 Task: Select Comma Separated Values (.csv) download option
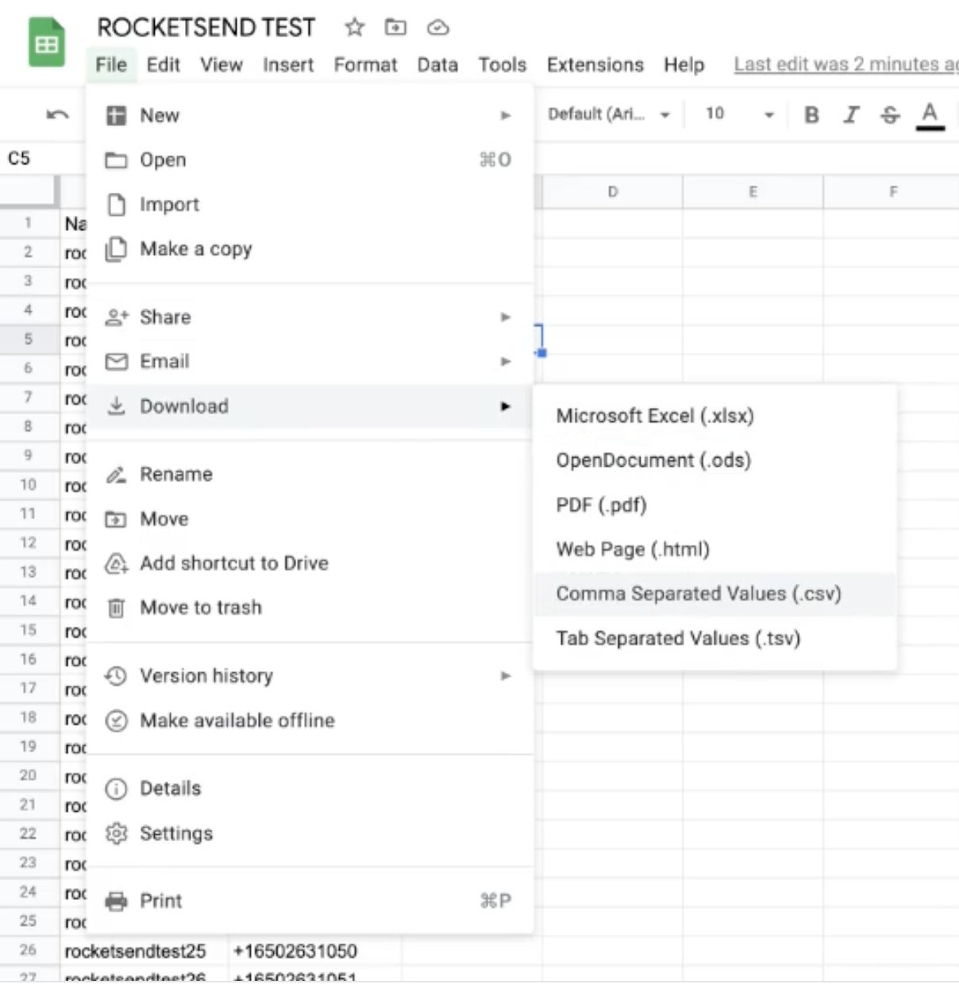click(x=699, y=594)
